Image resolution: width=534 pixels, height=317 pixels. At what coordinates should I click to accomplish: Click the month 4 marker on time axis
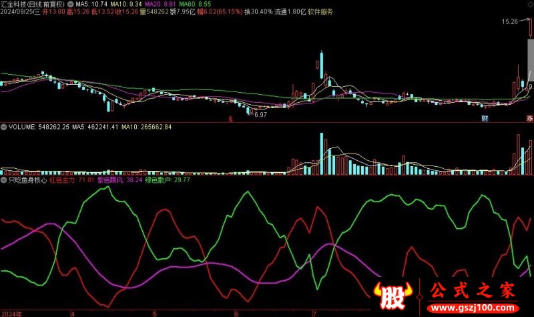pyautogui.click(x=73, y=314)
